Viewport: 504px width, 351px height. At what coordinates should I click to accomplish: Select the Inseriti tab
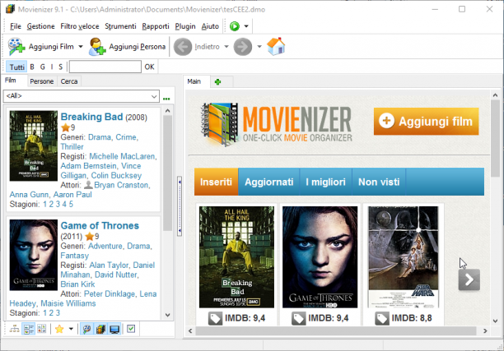click(x=216, y=182)
